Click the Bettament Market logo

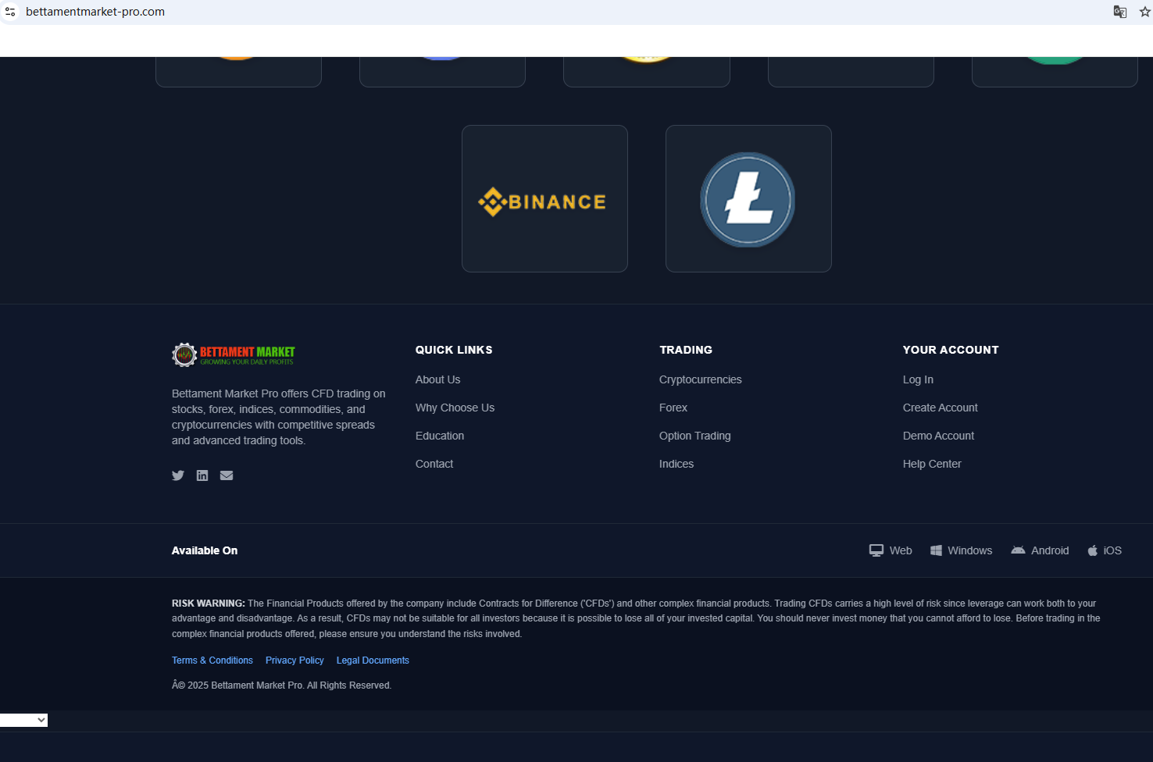pyautogui.click(x=234, y=354)
